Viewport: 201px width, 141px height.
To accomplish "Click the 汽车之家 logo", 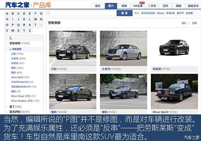I will pyautogui.click(x=17, y=5).
